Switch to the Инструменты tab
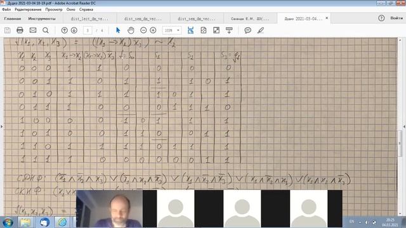406x228 pixels. (42, 18)
